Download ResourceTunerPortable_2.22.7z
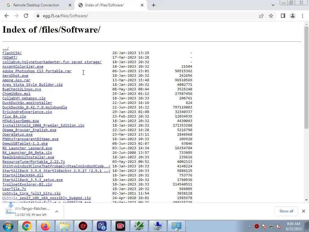Screen dimensions: 309x232 tap(34, 162)
